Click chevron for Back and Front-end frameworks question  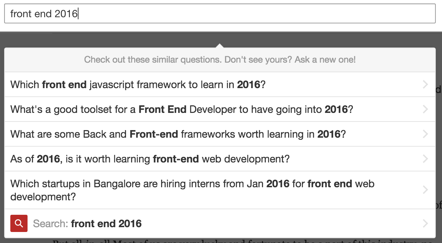coord(425,134)
